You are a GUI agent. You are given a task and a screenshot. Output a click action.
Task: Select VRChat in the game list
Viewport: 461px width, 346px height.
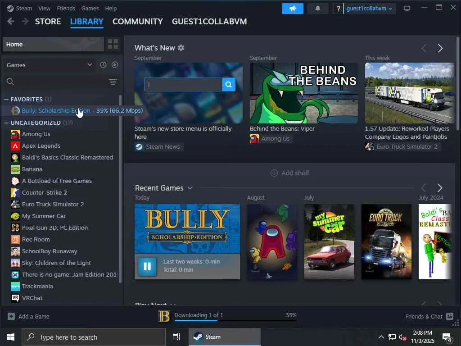coord(32,298)
